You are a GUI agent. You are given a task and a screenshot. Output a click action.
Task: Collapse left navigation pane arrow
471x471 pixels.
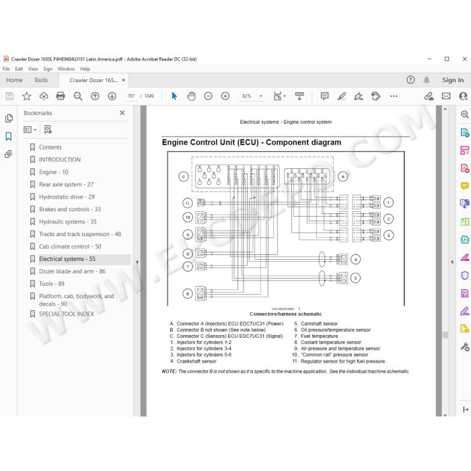tap(137, 262)
